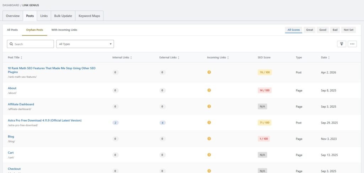Select the Not Set score filter
The image size is (364, 173).
click(x=348, y=30)
